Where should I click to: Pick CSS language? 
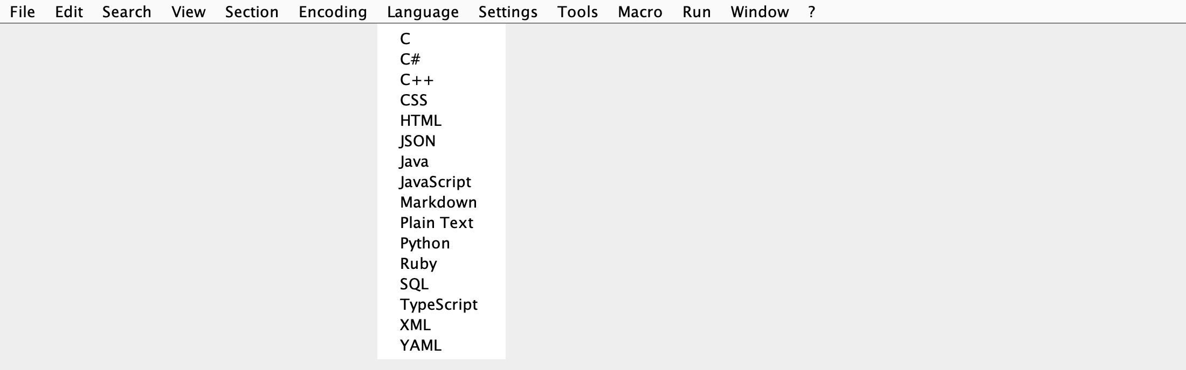pos(442,100)
